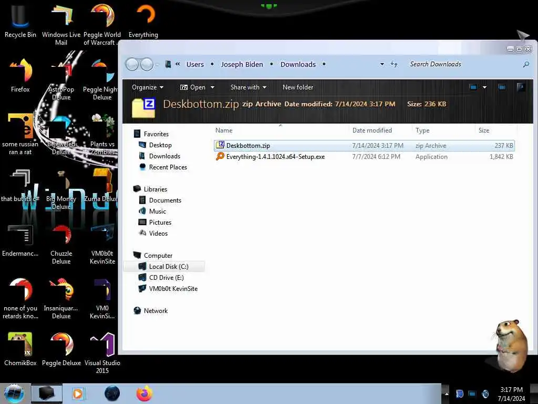Sort by the Size column header
This screenshot has height=404, width=538.
pos(484,130)
